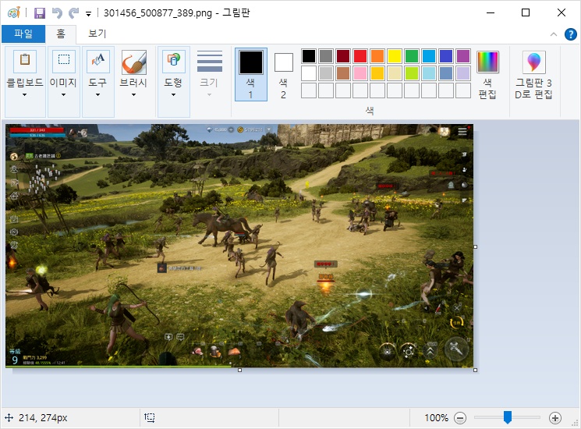Click the Save icon in title bar

pyautogui.click(x=40, y=13)
